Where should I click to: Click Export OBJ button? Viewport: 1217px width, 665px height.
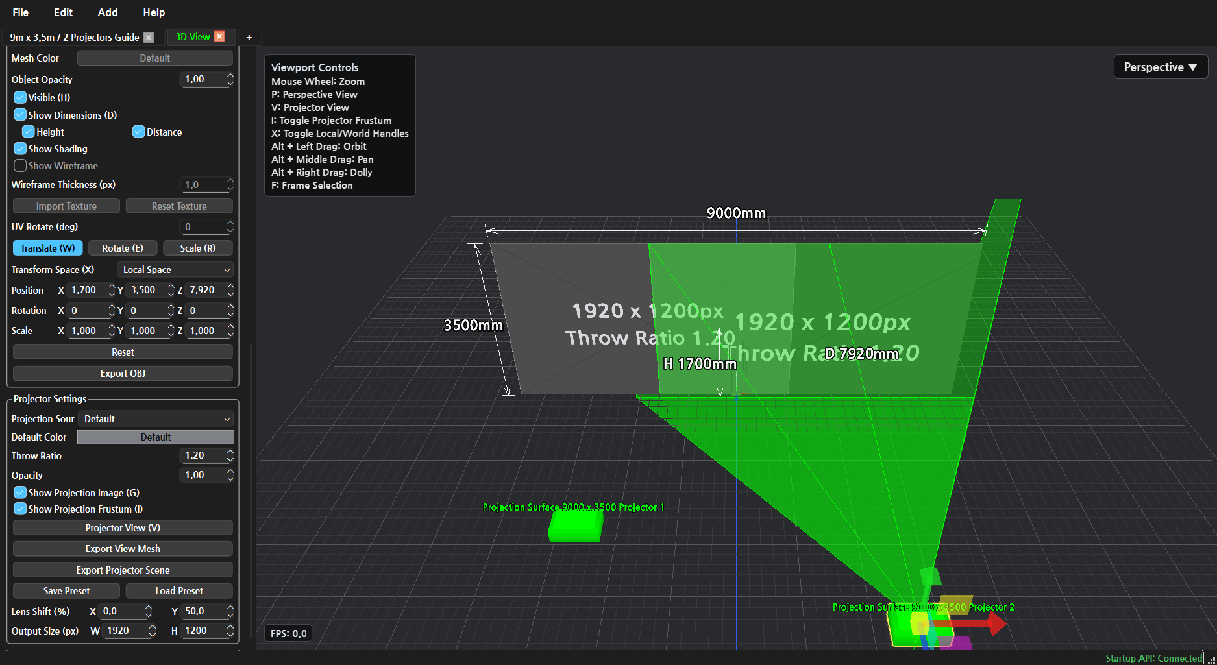[123, 374]
